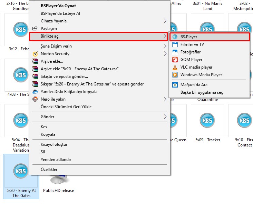Viewport: 253px width, 204px height.
Task: Click the Filmler ve TV icon
Action: 175,44
